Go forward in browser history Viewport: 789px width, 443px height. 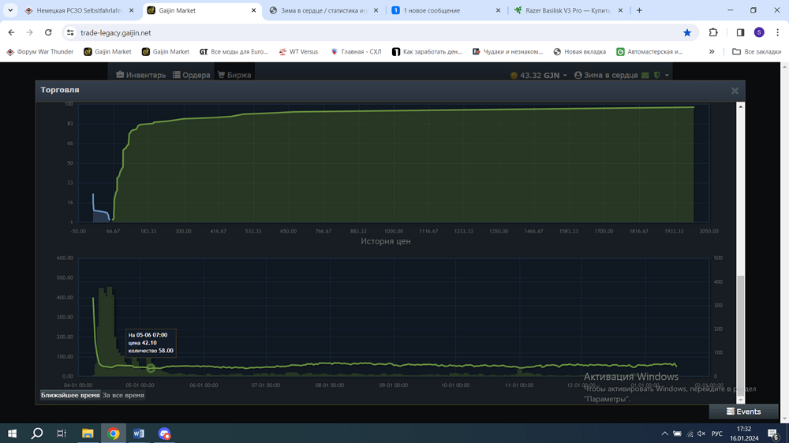(30, 32)
